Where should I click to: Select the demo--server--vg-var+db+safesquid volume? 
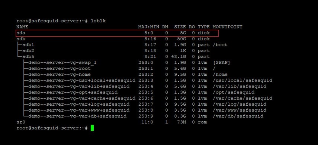click(x=77, y=116)
